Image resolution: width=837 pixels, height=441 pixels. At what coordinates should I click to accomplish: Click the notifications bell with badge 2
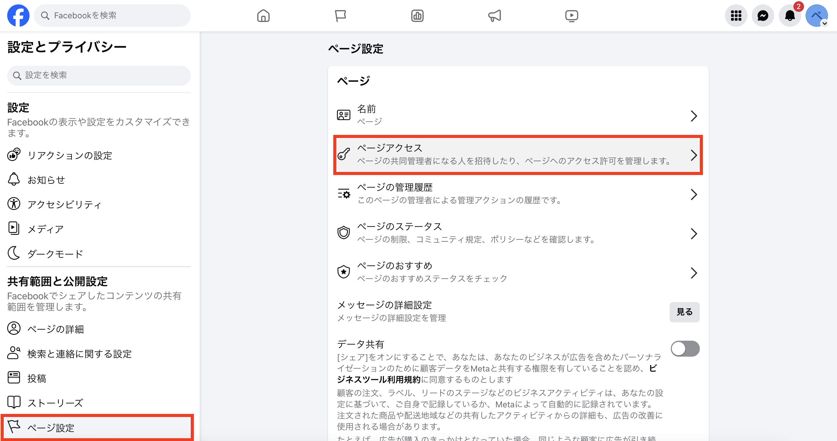click(790, 15)
